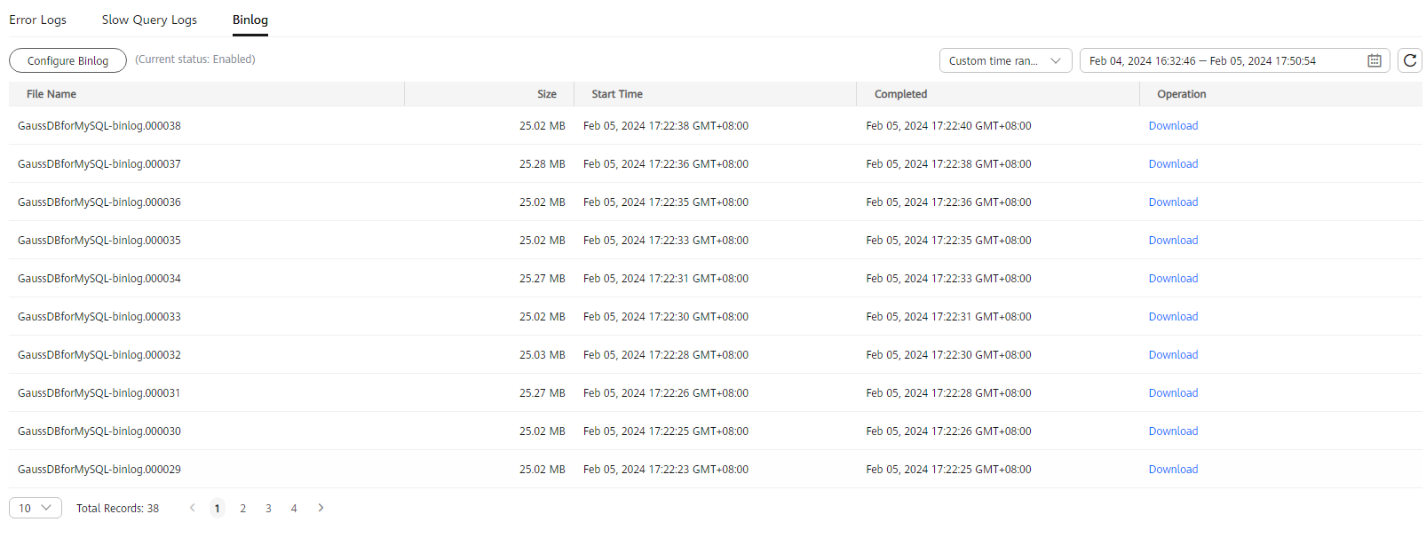
Task: Select file name GaussDBforMySQL-binlog.000034
Action: [99, 279]
